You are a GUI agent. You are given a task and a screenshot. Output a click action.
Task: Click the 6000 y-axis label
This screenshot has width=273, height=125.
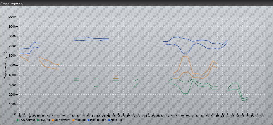coord(12,56)
